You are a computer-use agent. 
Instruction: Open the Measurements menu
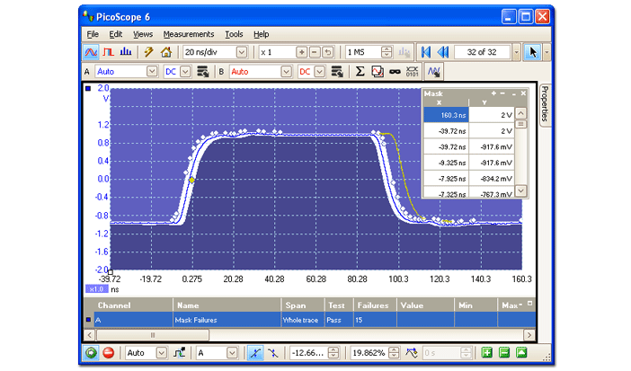click(189, 34)
